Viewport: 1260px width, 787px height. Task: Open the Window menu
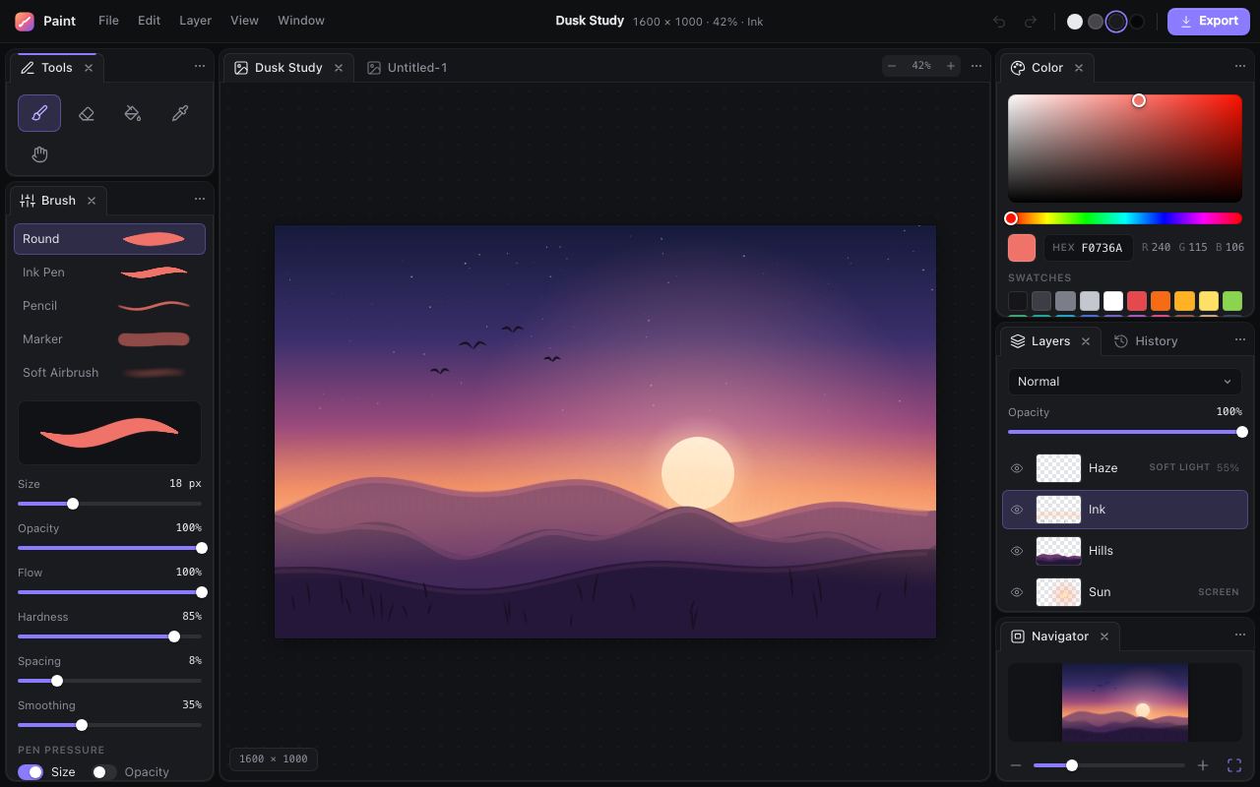pos(301,21)
